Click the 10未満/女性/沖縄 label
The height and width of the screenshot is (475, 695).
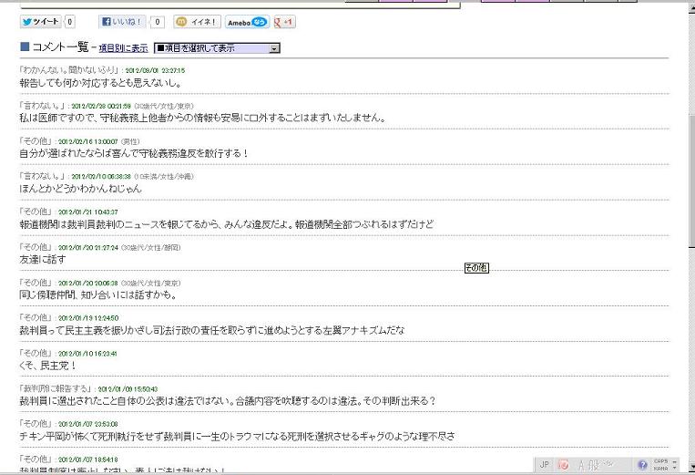click(x=164, y=177)
